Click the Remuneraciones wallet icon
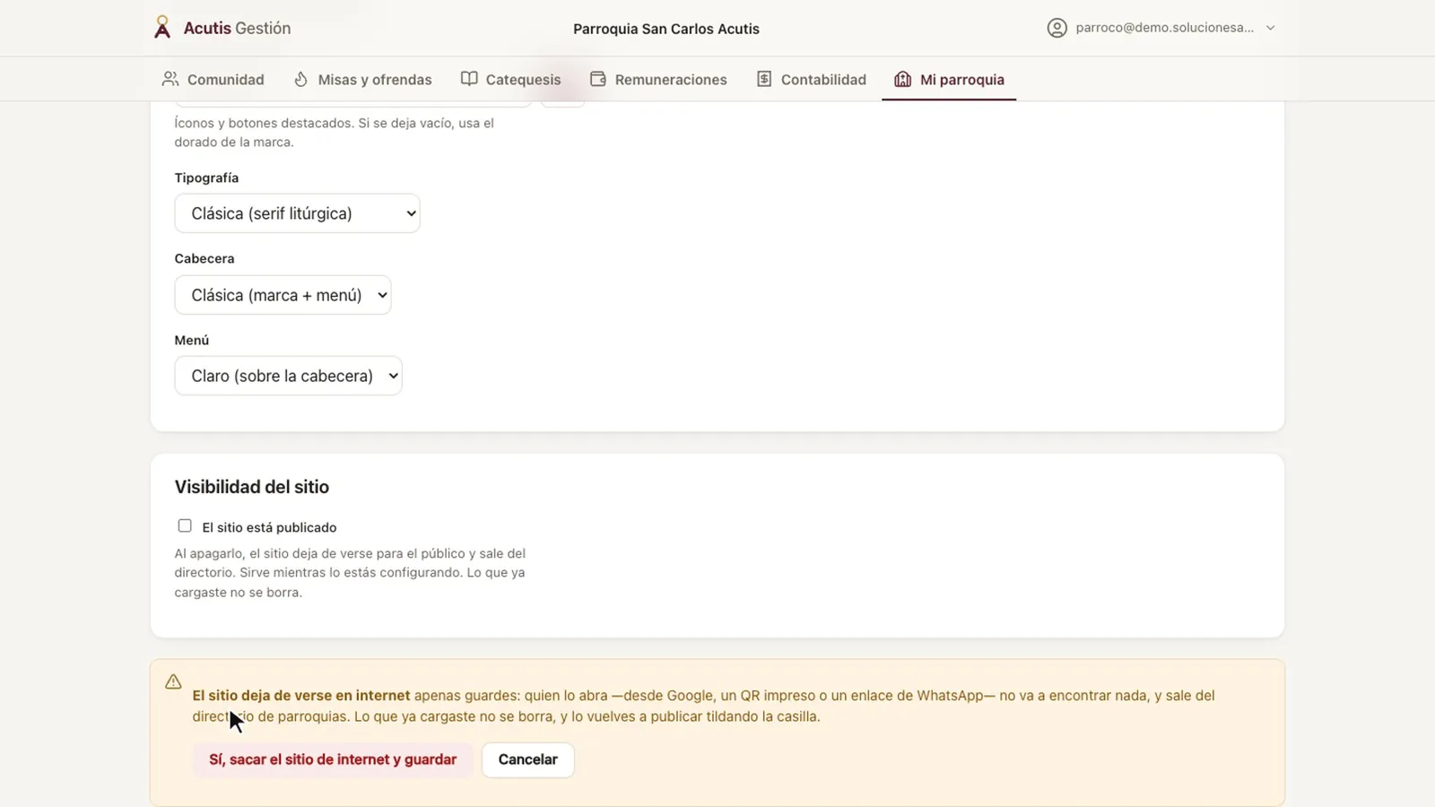 [x=598, y=79]
